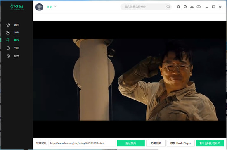Click the 激活全网影视会员 button
Image resolution: width=227 pixels, height=150 pixels.
tap(210, 143)
